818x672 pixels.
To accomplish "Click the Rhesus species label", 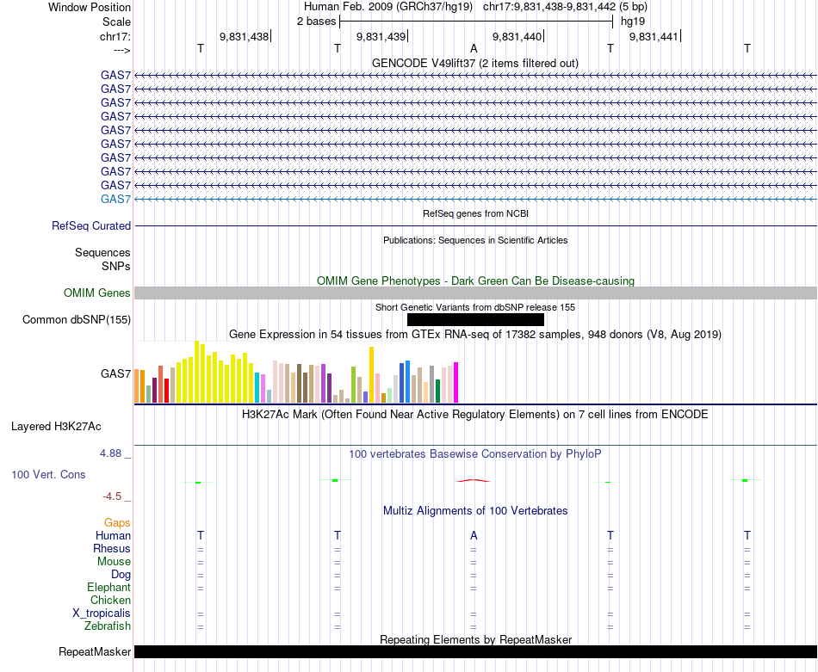I will coord(112,548).
